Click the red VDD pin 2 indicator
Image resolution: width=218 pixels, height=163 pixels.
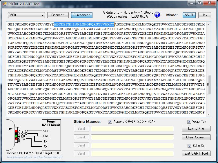(x=16, y=131)
